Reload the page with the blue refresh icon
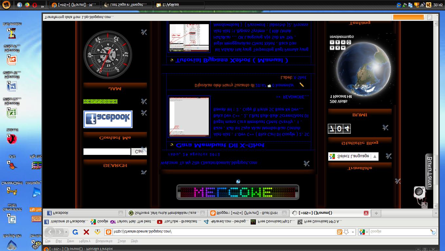Image resolution: width=445 pixels, height=251 pixels. point(75,232)
